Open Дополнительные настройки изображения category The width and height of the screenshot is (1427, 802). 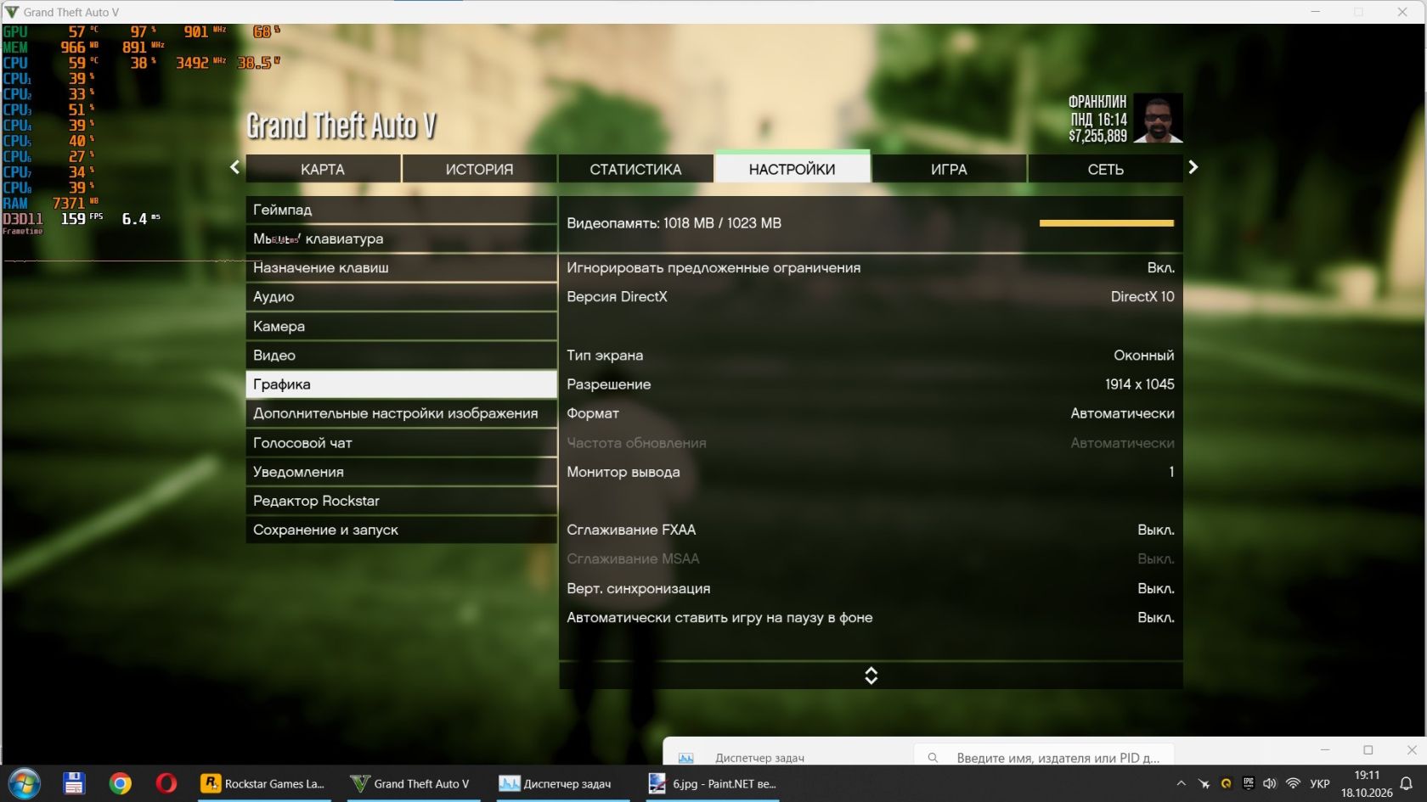click(401, 413)
